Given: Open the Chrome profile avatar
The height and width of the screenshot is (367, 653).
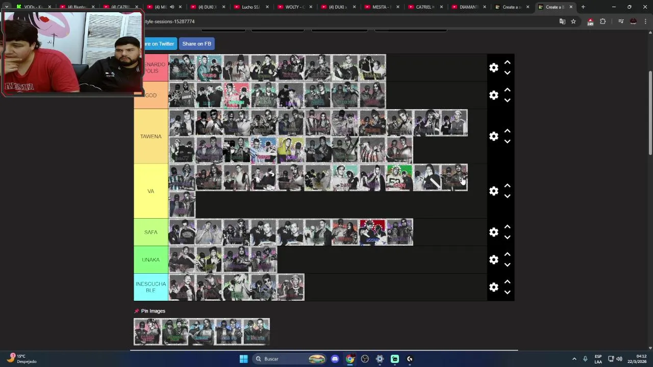Looking at the screenshot, I should 633,21.
